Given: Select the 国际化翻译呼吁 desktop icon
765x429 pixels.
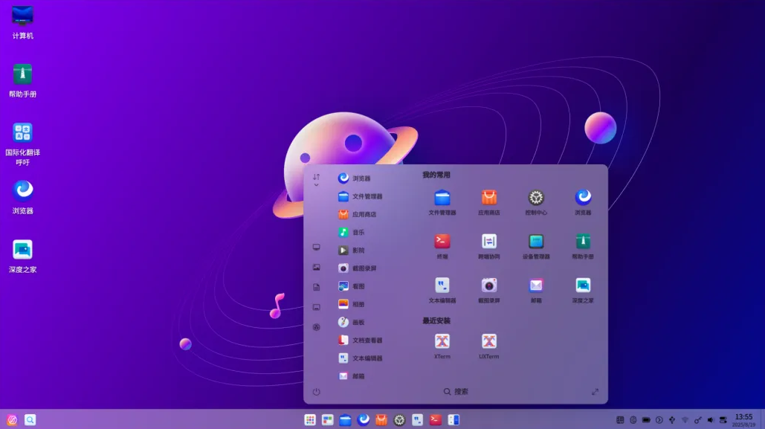Looking at the screenshot, I should pyautogui.click(x=22, y=144).
